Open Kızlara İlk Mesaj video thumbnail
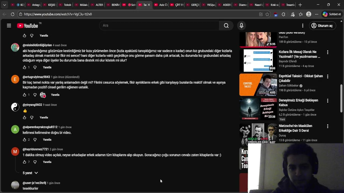This screenshot has height=193, width=344. [x=258, y=60]
